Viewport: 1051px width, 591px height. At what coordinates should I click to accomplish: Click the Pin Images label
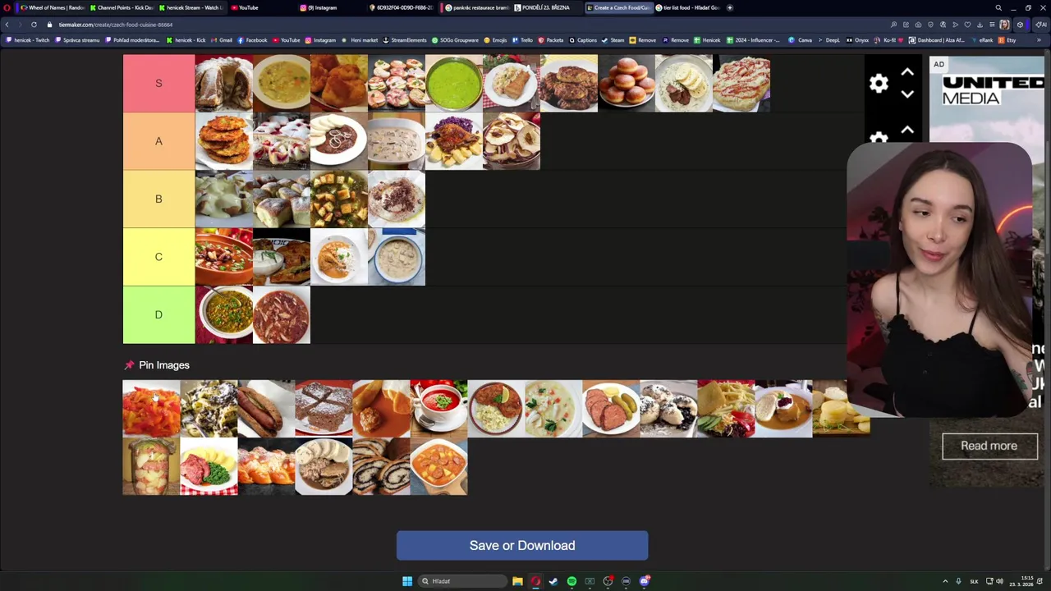click(163, 365)
